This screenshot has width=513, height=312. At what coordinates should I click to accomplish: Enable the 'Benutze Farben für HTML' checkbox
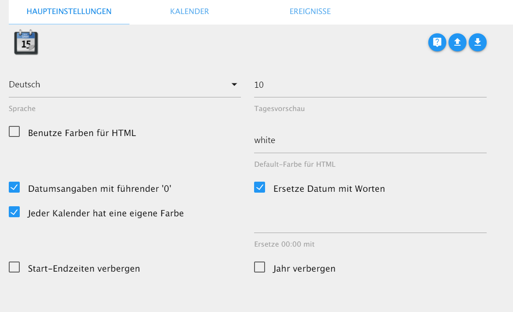[x=14, y=132]
